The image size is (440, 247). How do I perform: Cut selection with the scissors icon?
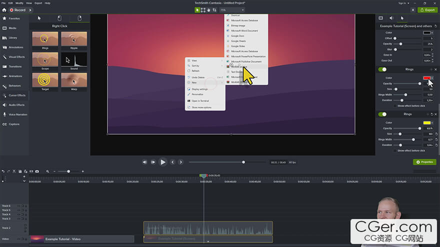[x=14, y=171]
